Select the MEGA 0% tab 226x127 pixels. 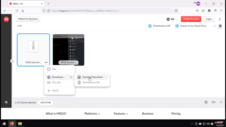point(26,4)
